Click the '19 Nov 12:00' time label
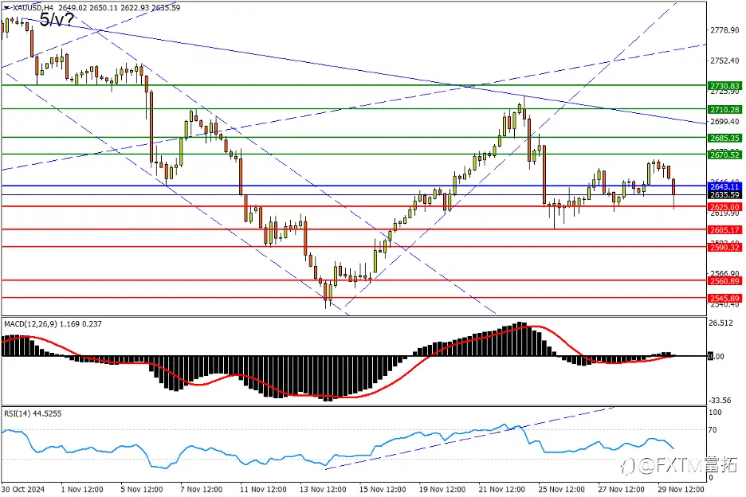 (442, 489)
